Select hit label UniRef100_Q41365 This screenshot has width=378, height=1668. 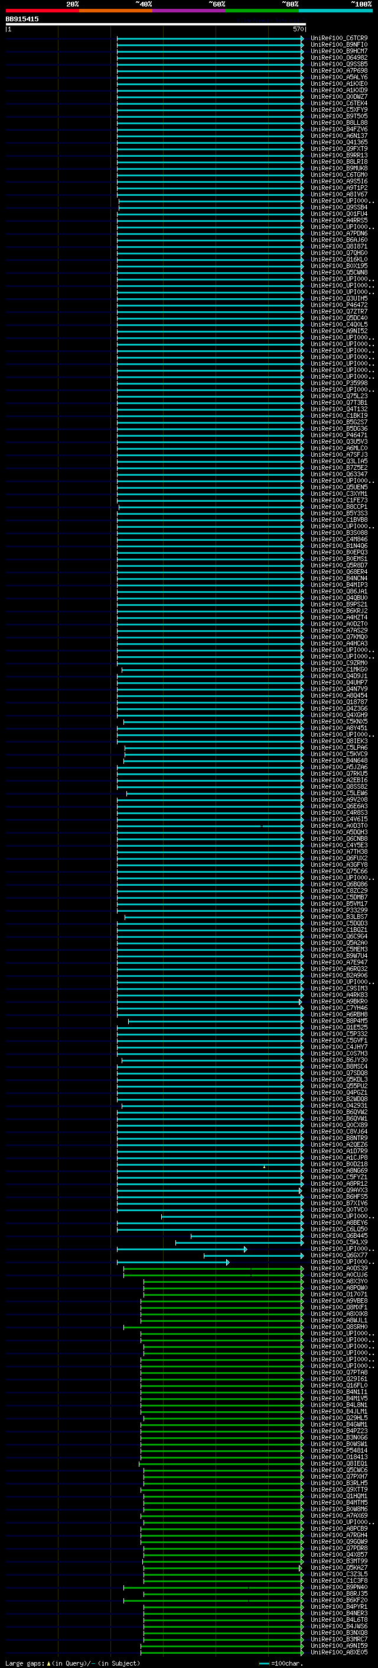coord(338,143)
